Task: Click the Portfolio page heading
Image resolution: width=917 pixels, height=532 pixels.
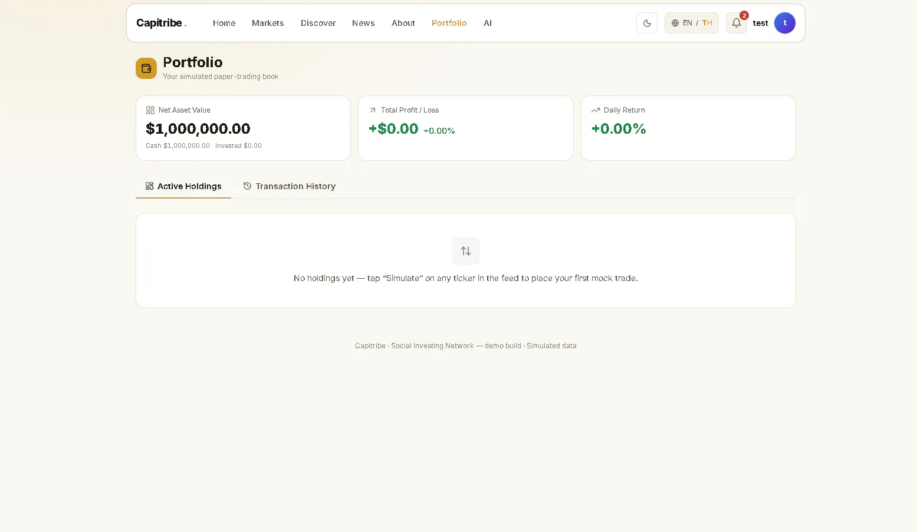Action: [193, 62]
